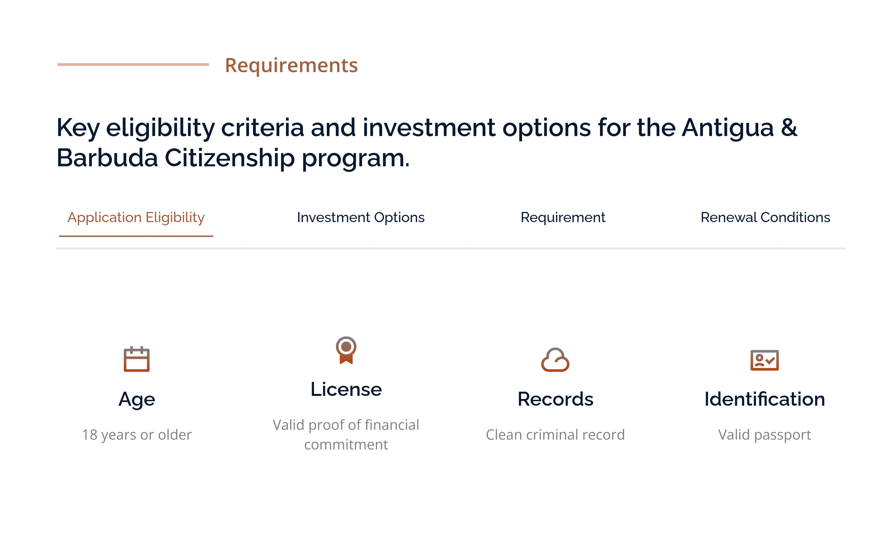
Task: Click "Valid proof of financial commitment" text
Action: tap(346, 435)
